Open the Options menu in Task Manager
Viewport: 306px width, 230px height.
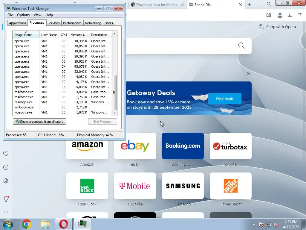pos(23,15)
